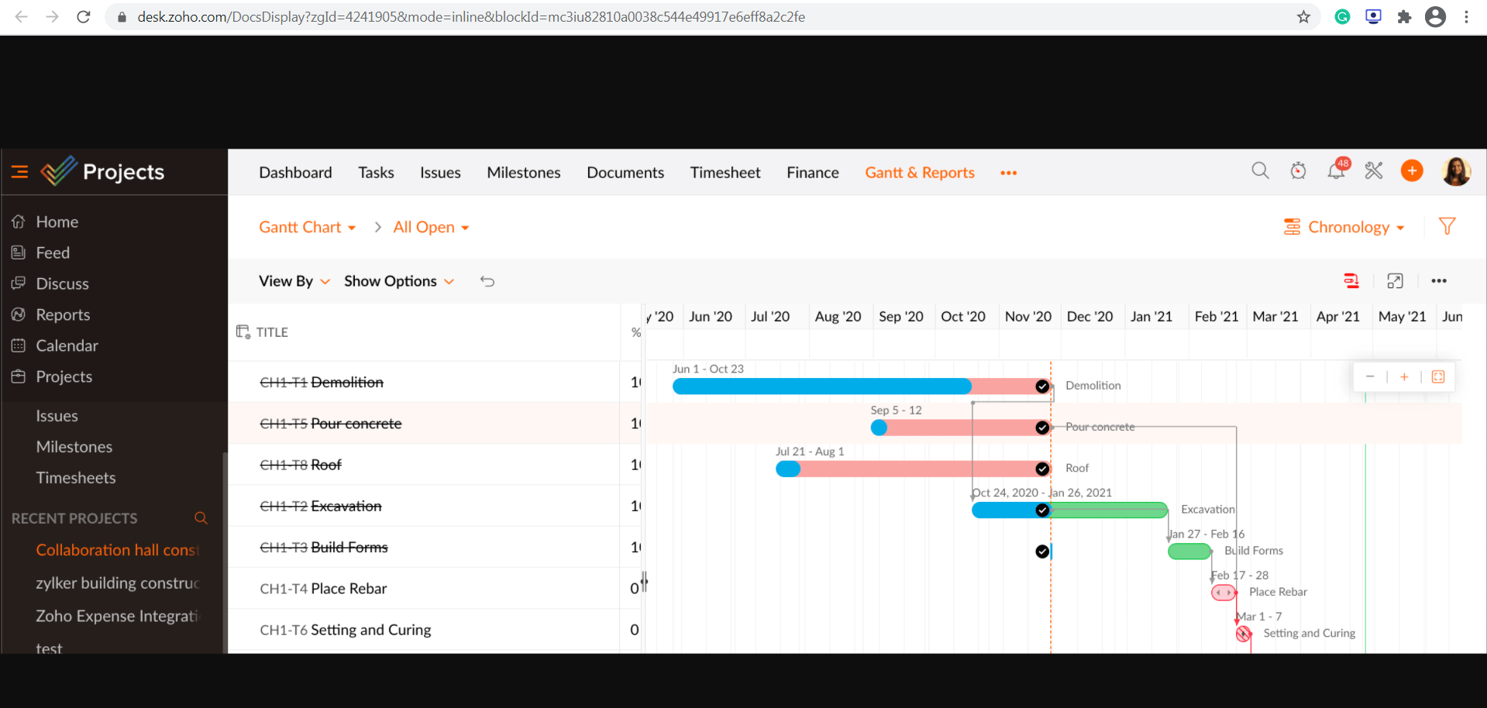The width and height of the screenshot is (1487, 708).
Task: Open the Milestones tab
Action: click(524, 173)
